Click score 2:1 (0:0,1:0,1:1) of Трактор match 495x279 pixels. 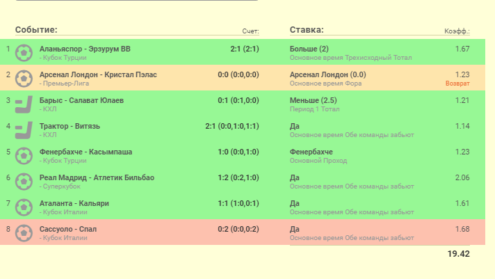point(232,127)
